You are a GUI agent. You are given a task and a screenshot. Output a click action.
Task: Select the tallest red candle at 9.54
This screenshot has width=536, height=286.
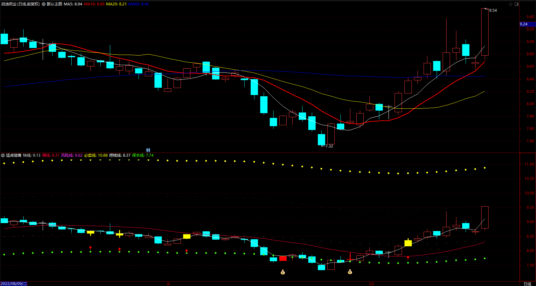tap(485, 32)
